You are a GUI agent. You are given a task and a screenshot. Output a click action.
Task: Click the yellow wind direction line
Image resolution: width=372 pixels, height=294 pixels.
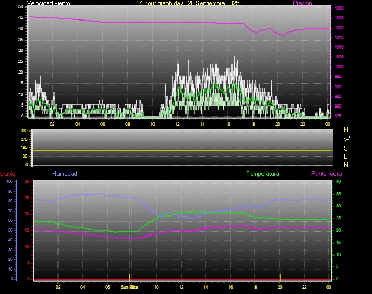tap(182, 151)
